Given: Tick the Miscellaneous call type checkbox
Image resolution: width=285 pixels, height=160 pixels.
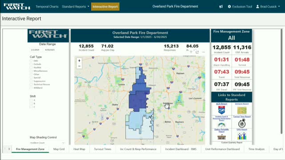Looking at the screenshot, I should click(31, 71).
